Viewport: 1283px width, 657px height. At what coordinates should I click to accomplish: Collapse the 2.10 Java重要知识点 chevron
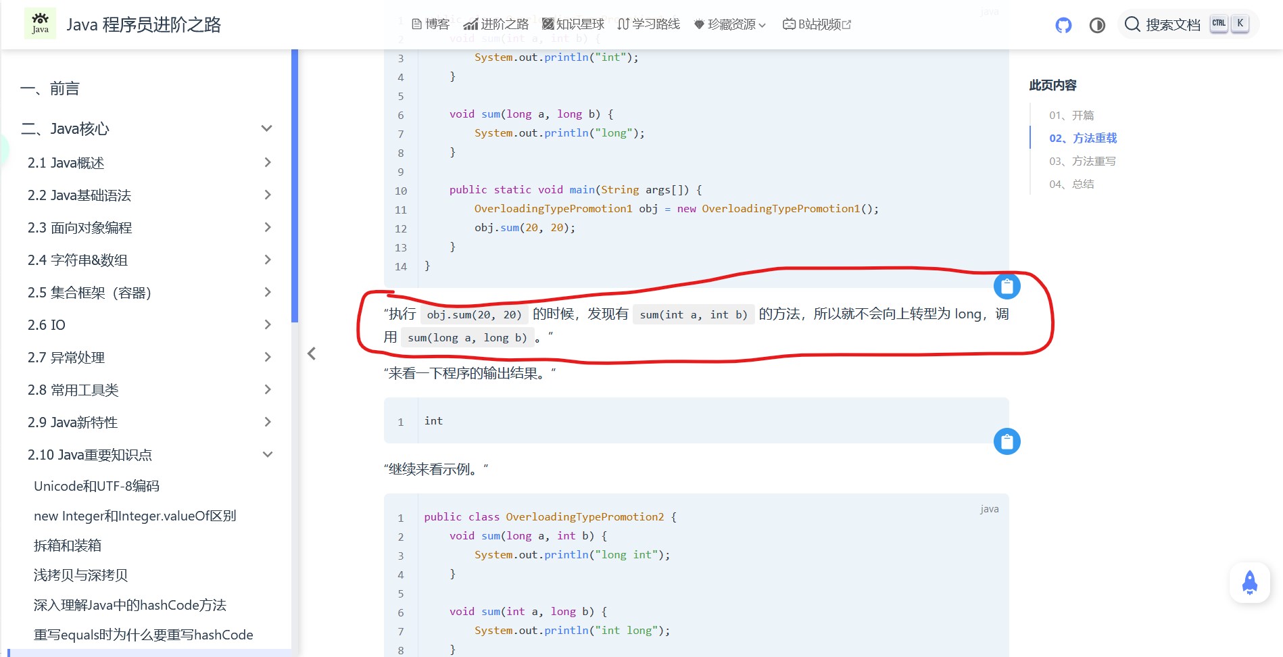pos(268,454)
